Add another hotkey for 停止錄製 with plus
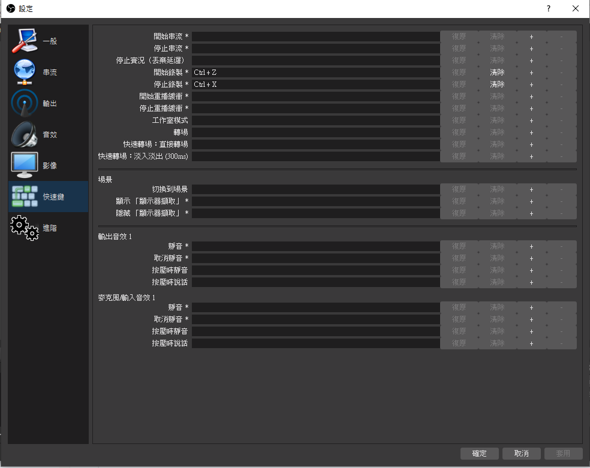Image resolution: width=590 pixels, height=468 pixels. (531, 84)
